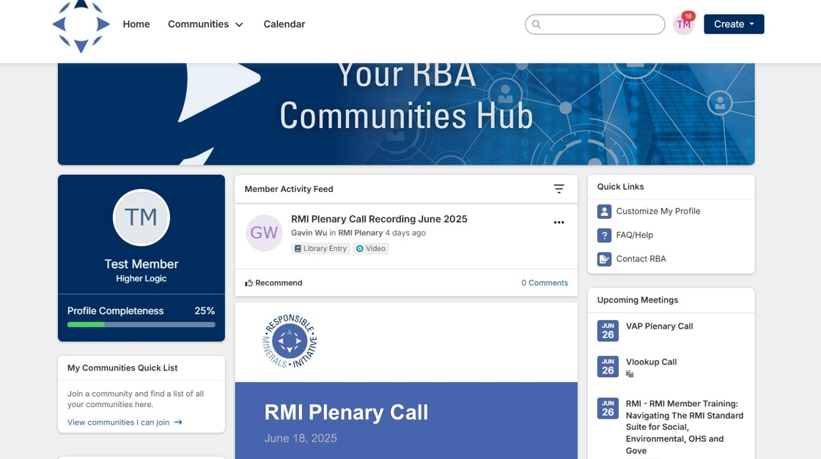The height and width of the screenshot is (459, 821).
Task: Open GW avatar of Gavin Wu
Action: [x=264, y=233]
